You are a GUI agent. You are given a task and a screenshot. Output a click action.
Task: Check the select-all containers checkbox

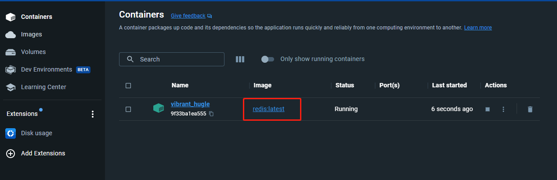pos(128,86)
